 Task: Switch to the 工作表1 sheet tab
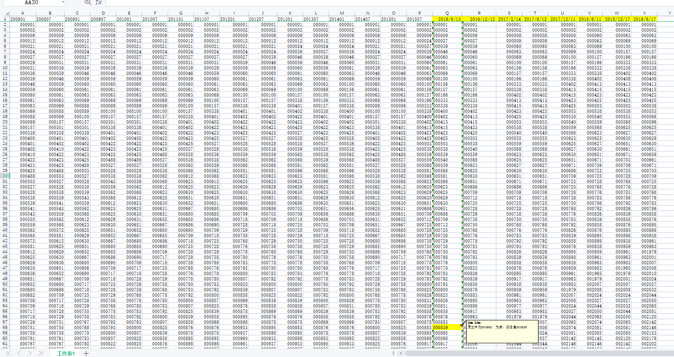point(66,353)
